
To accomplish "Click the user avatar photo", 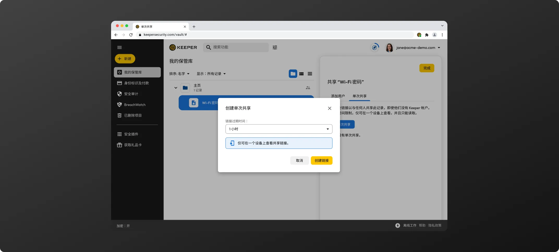I will coord(389,48).
